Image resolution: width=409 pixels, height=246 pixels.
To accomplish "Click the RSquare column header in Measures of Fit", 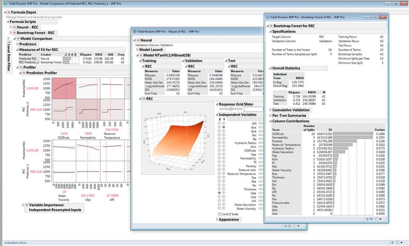I will tap(86, 55).
